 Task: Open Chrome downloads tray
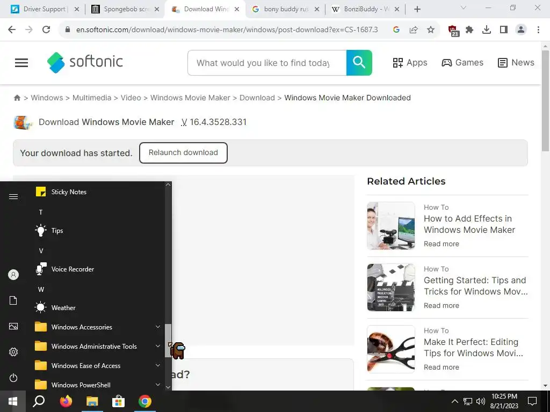point(487,30)
